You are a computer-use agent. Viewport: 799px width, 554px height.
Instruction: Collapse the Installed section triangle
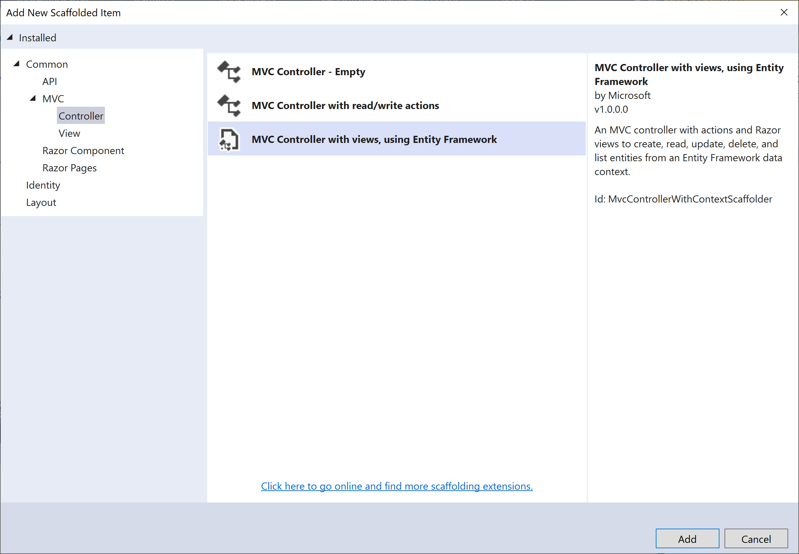10,38
